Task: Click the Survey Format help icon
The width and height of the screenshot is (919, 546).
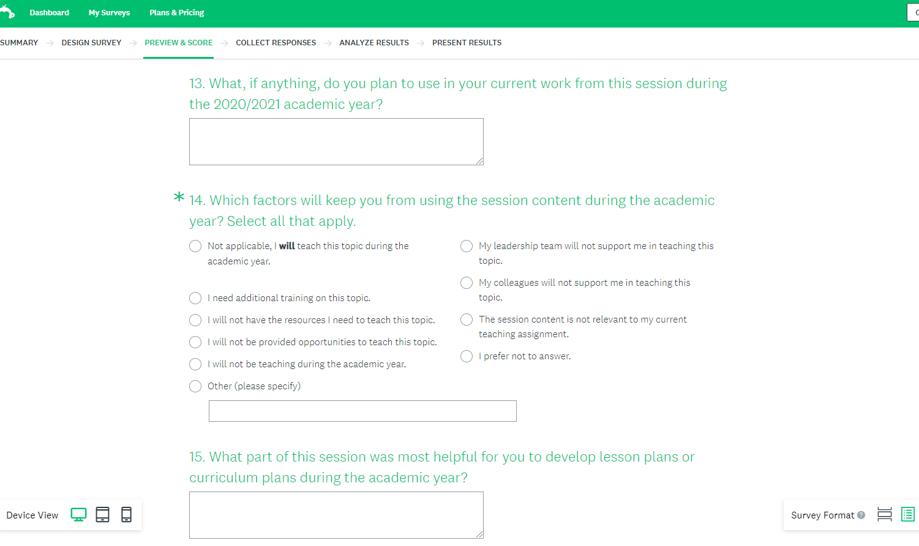Action: (x=861, y=515)
